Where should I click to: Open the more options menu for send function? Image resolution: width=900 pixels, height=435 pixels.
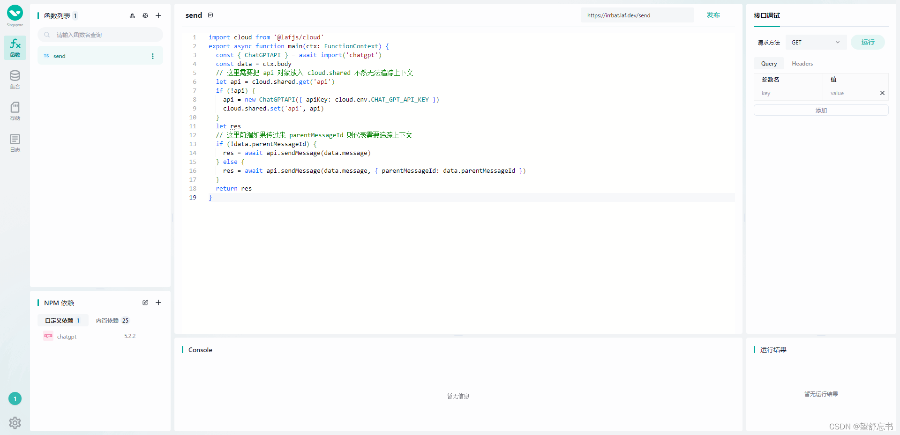click(153, 56)
